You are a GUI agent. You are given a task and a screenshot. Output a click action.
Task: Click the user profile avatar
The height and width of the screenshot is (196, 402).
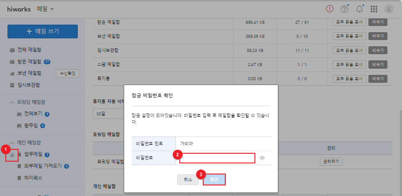[389, 9]
